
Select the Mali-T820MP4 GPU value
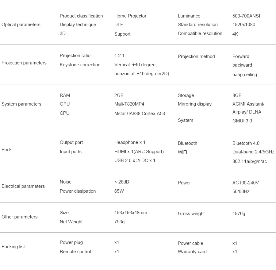click(129, 104)
